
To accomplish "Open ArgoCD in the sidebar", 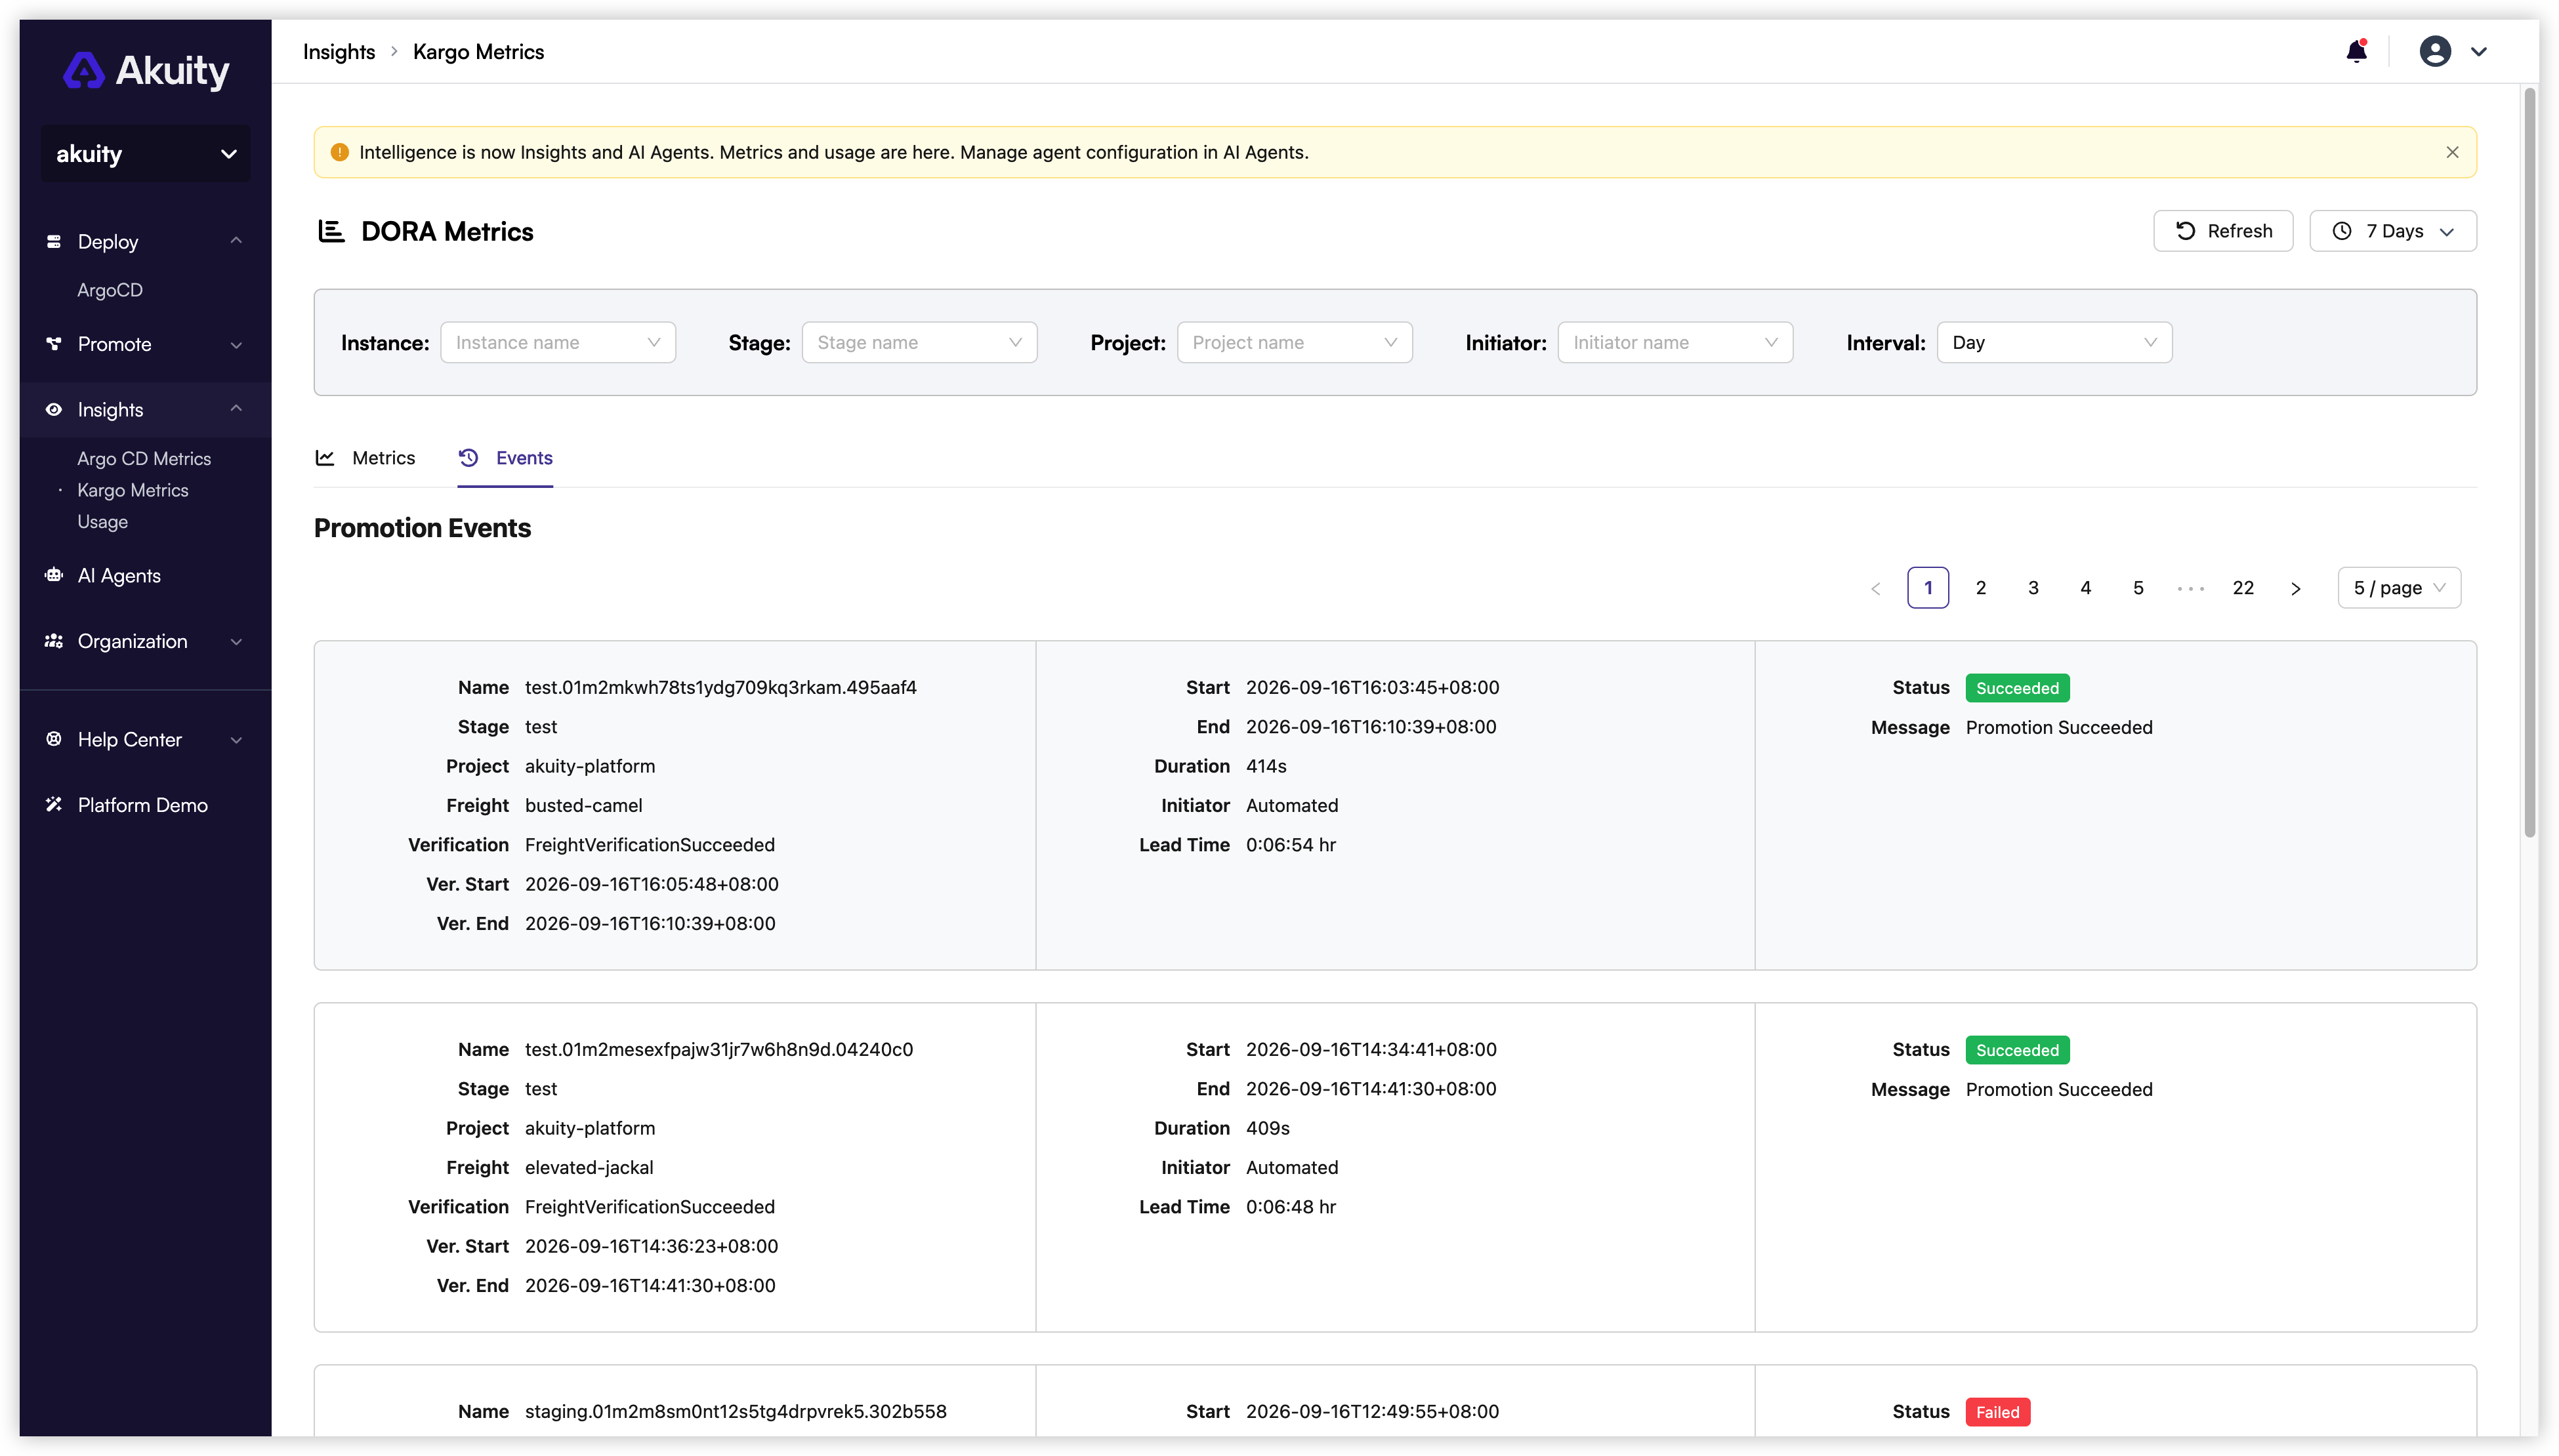I will [110, 290].
